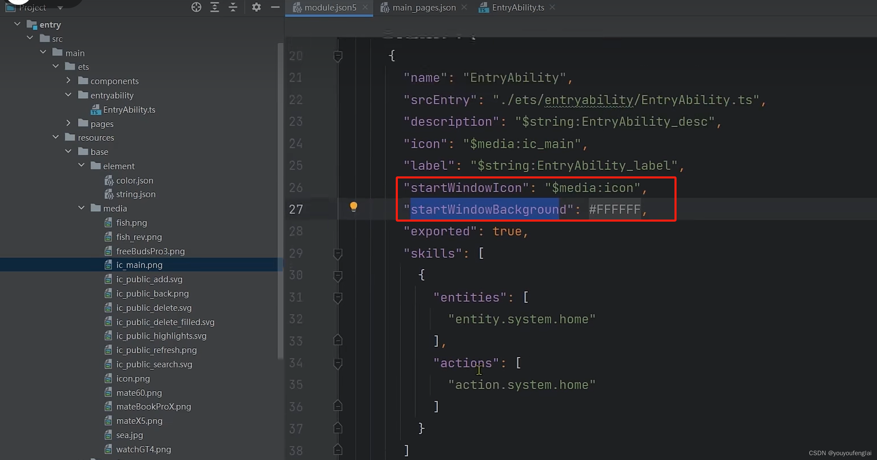This screenshot has height=460, width=877.
Task: Collapse the src folder
Action: (30, 38)
